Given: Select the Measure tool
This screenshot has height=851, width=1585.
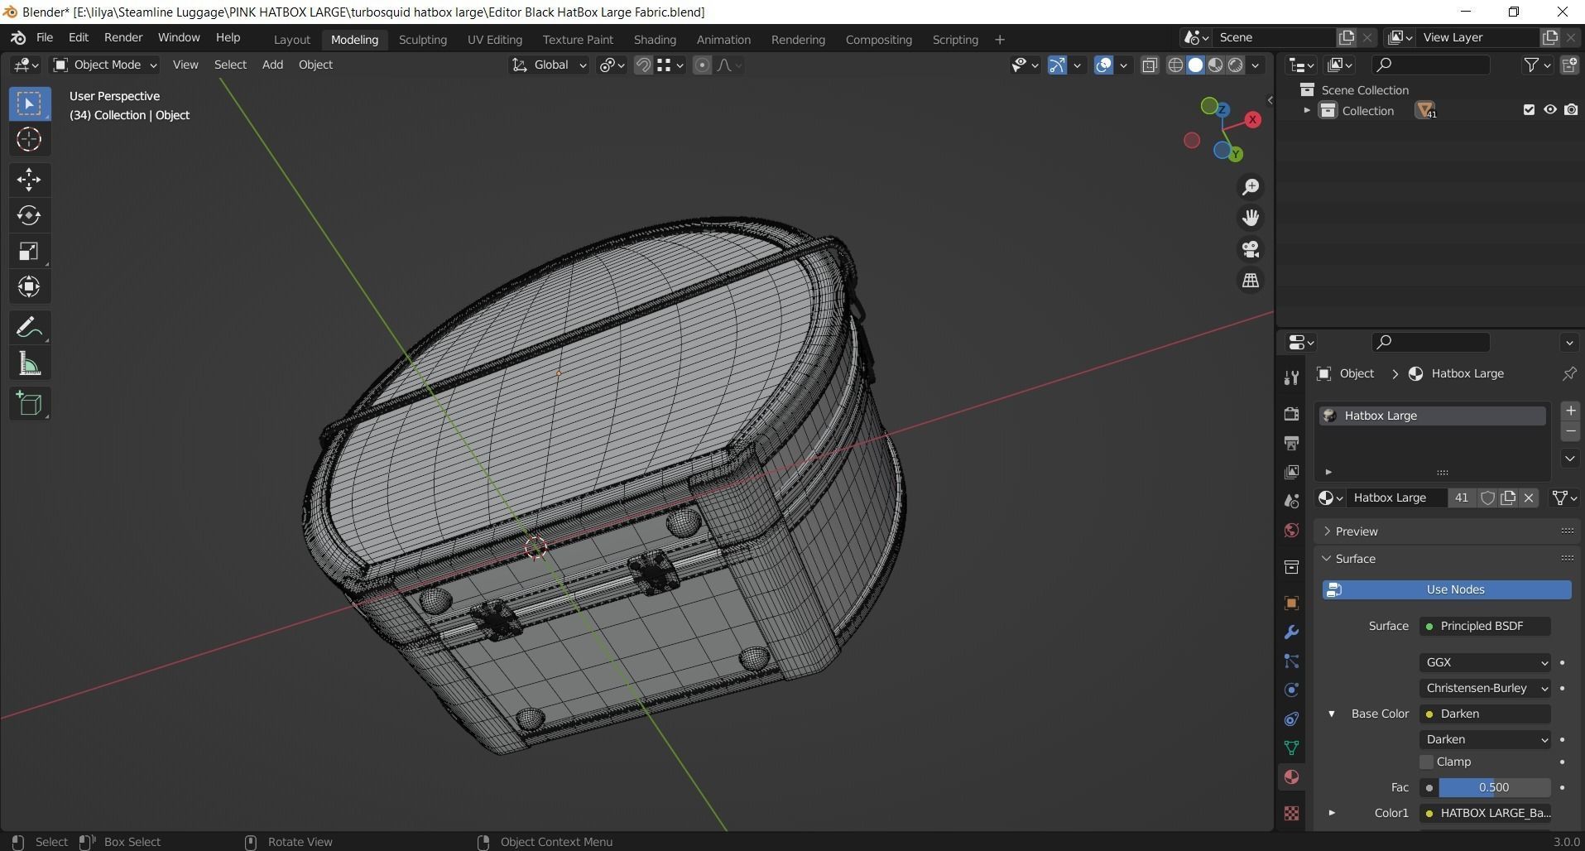Looking at the screenshot, I should pyautogui.click(x=29, y=363).
